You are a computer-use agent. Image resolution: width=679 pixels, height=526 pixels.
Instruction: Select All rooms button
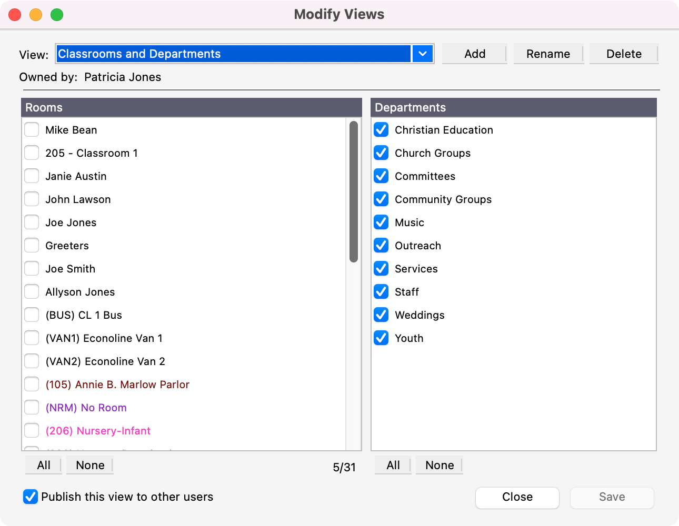44,466
